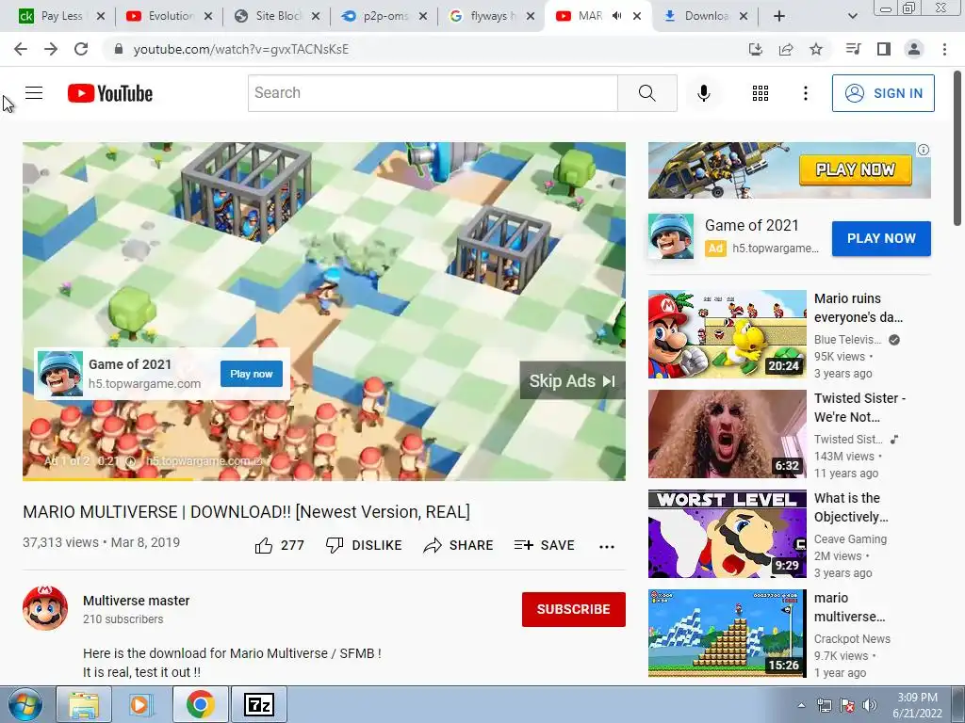Mute the audio on the MAR tab
This screenshot has width=965, height=723.
coord(617,16)
